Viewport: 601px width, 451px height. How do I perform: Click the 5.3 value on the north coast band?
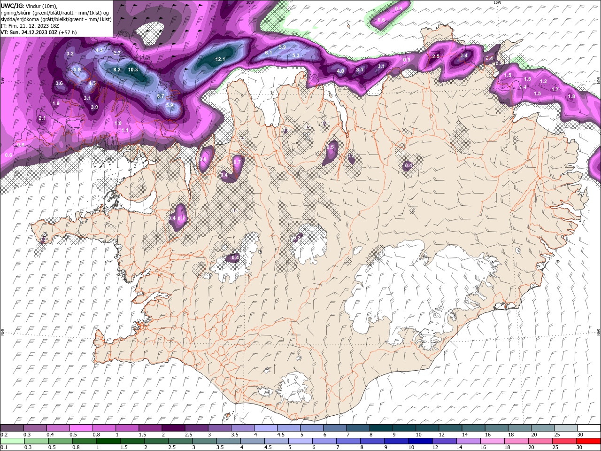[296, 55]
